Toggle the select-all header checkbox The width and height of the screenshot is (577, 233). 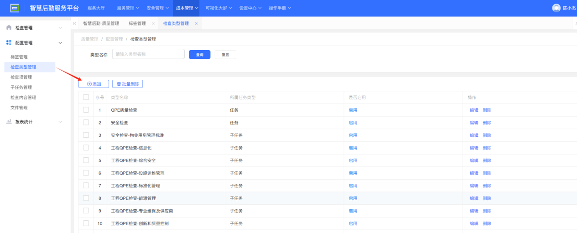[86, 97]
